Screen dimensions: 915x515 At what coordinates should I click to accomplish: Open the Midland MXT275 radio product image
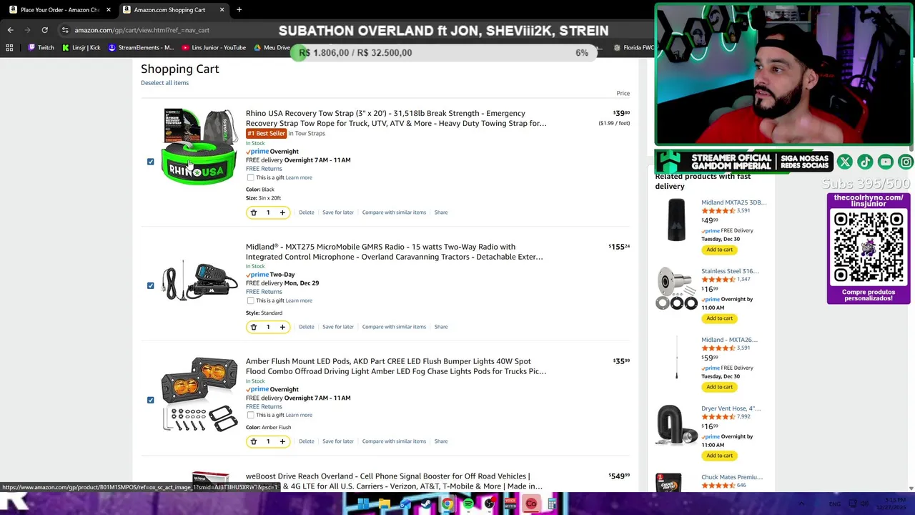[199, 280]
